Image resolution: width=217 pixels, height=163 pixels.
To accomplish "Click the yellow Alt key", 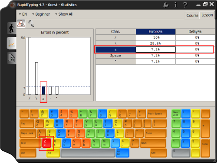I will [53, 153].
